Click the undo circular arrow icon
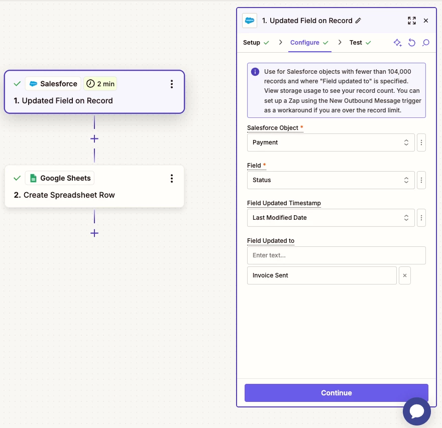442x428 pixels. 411,43
